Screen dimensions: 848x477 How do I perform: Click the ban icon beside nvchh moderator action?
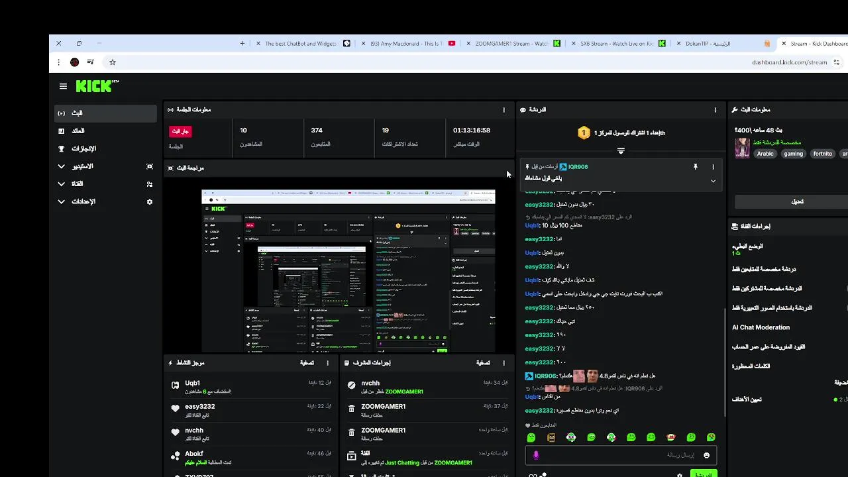coord(352,385)
